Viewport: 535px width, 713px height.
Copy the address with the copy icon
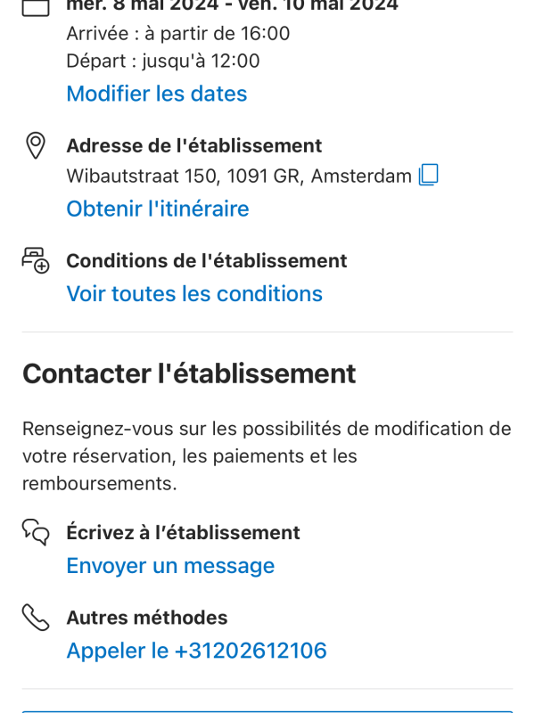(429, 176)
